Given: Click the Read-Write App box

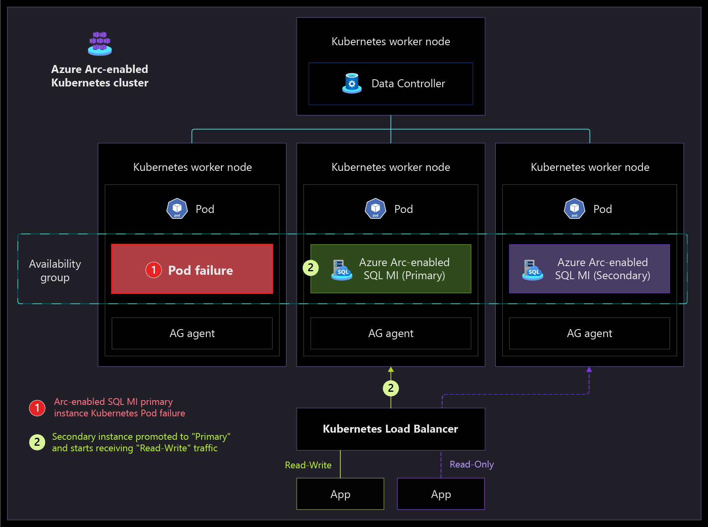Looking at the screenshot, I should point(340,494).
